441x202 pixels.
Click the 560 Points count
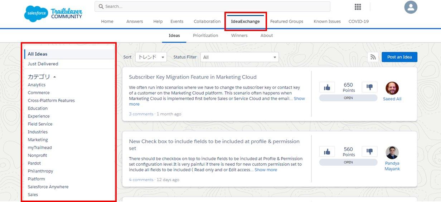tap(348, 152)
